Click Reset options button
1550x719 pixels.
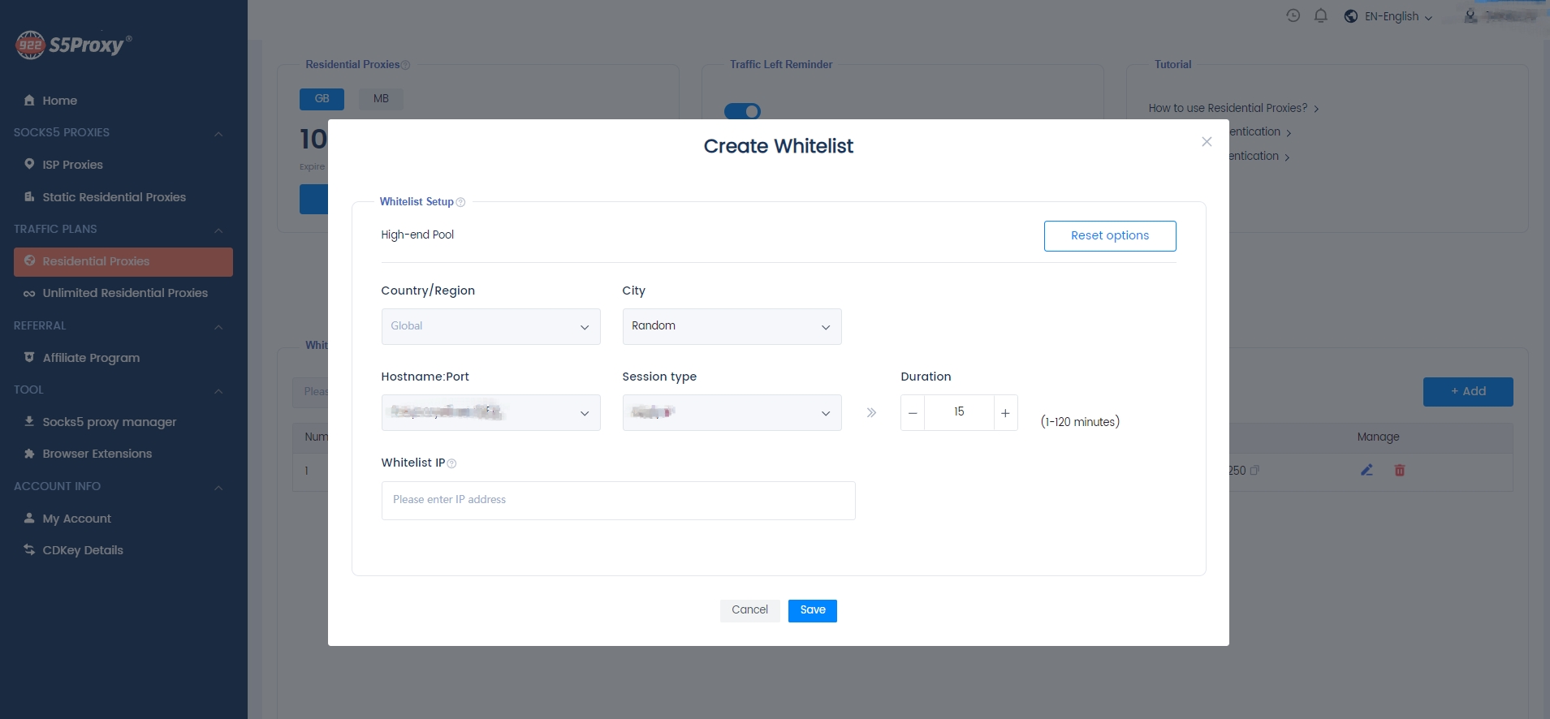click(1109, 236)
